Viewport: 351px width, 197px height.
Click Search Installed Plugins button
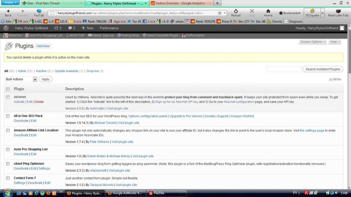click(x=323, y=69)
